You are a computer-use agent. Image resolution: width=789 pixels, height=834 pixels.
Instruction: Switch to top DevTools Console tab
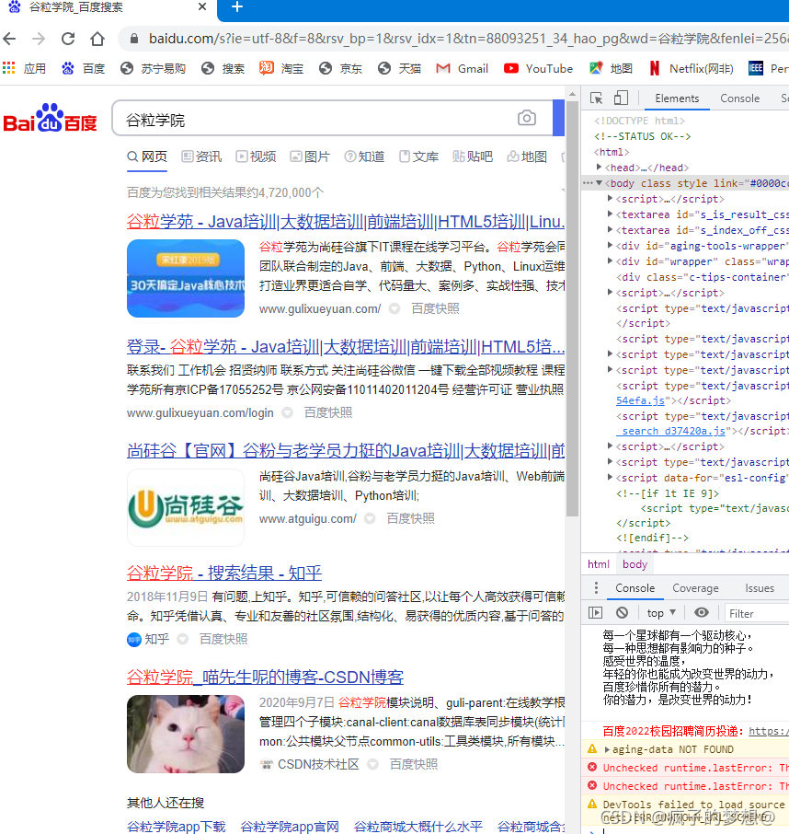(739, 98)
